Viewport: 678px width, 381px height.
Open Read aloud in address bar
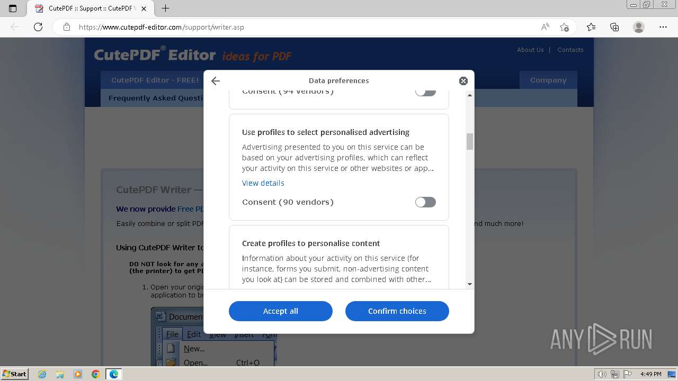coord(545,27)
